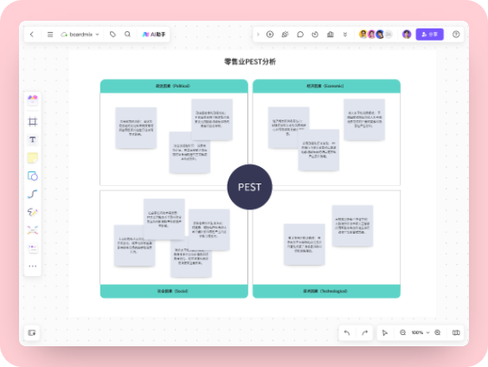Click the purple share button

click(429, 35)
